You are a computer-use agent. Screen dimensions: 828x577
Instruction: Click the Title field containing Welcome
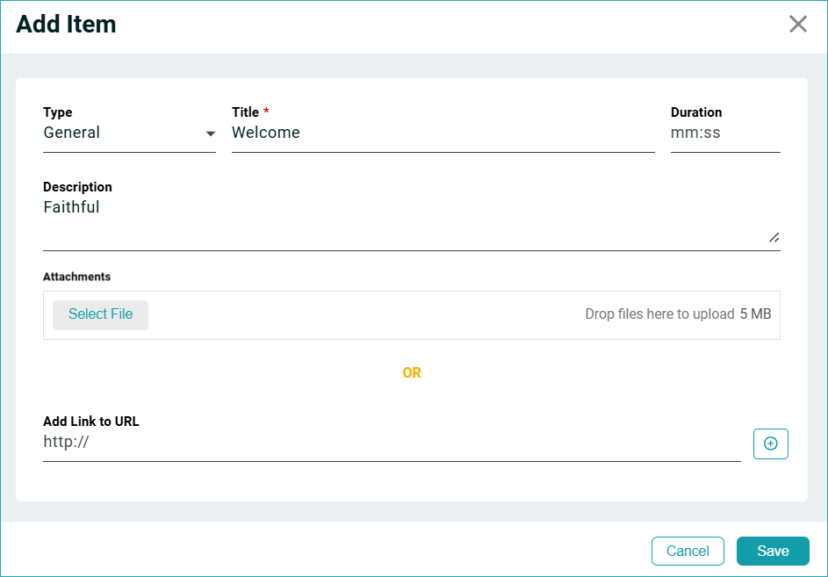(443, 133)
